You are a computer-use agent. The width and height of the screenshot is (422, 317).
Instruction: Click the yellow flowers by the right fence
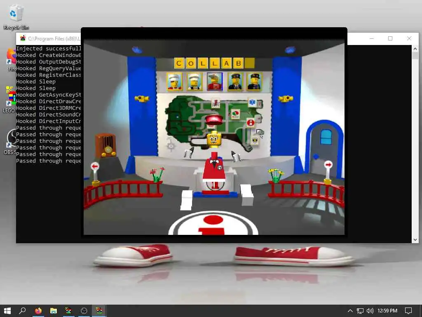(276, 175)
